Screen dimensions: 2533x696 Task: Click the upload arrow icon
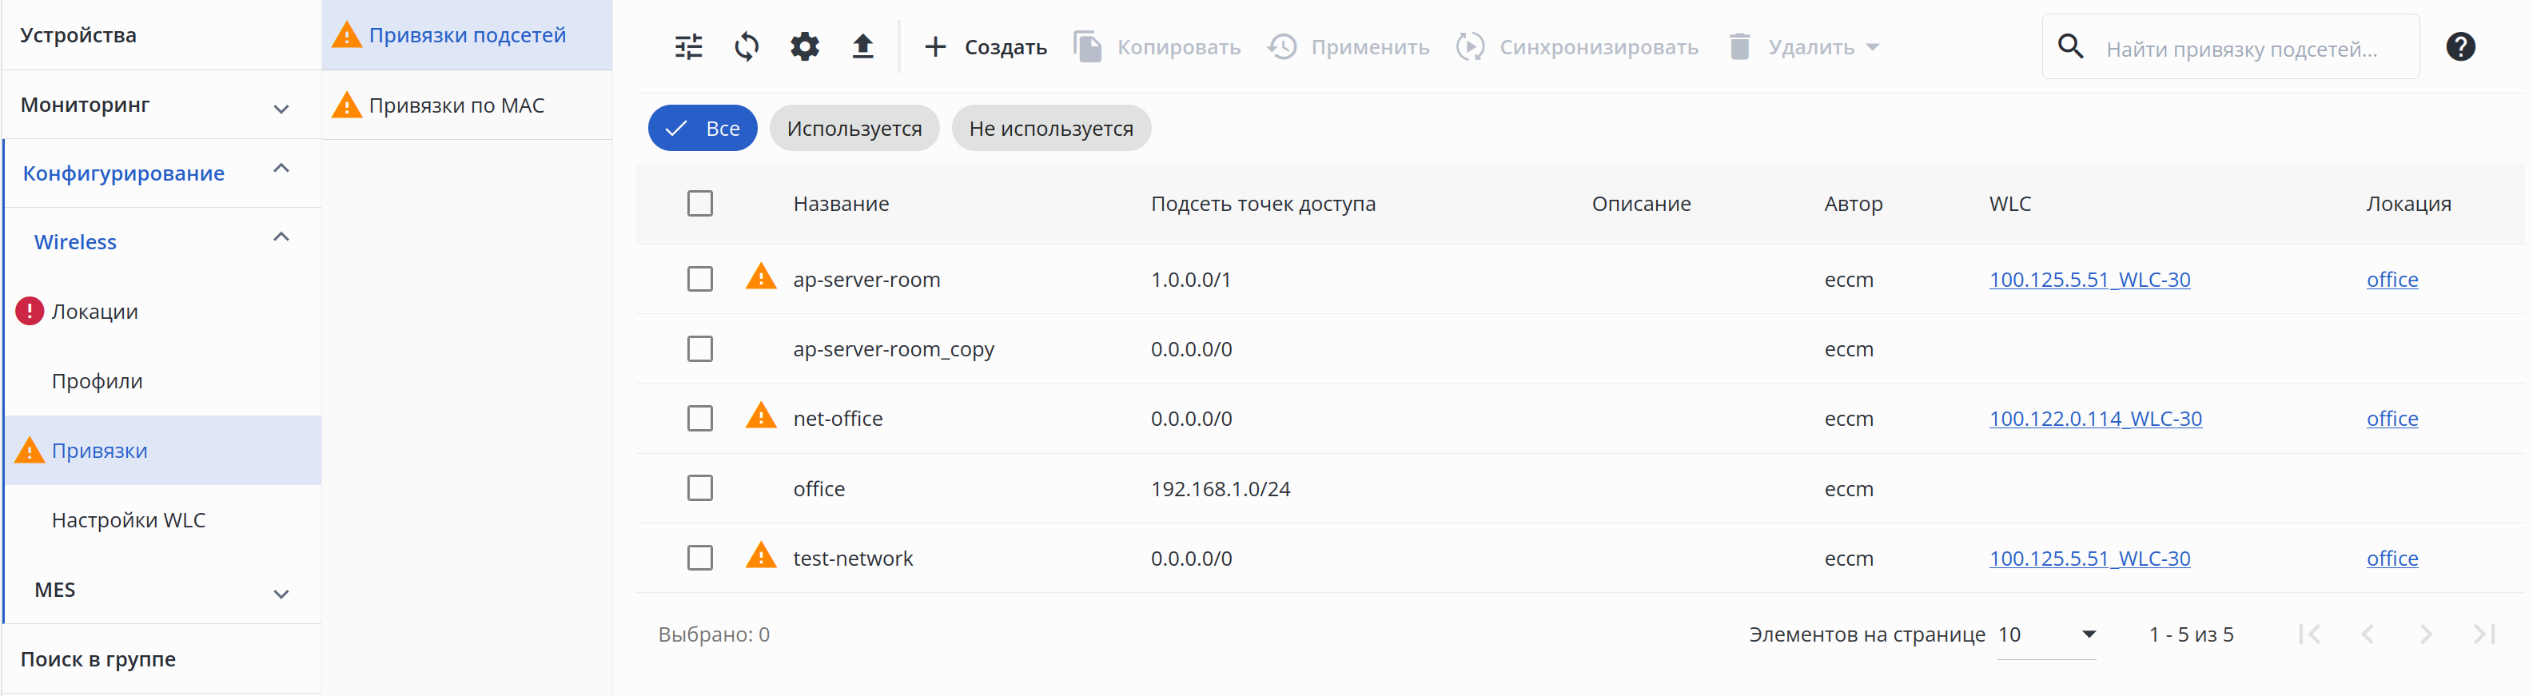click(862, 46)
